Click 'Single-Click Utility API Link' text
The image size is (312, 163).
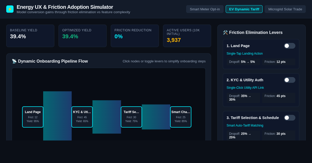[245, 88]
